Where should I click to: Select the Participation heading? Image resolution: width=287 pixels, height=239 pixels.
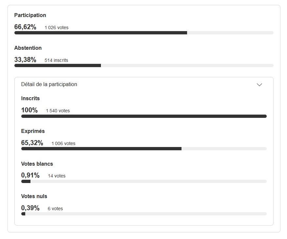click(30, 15)
